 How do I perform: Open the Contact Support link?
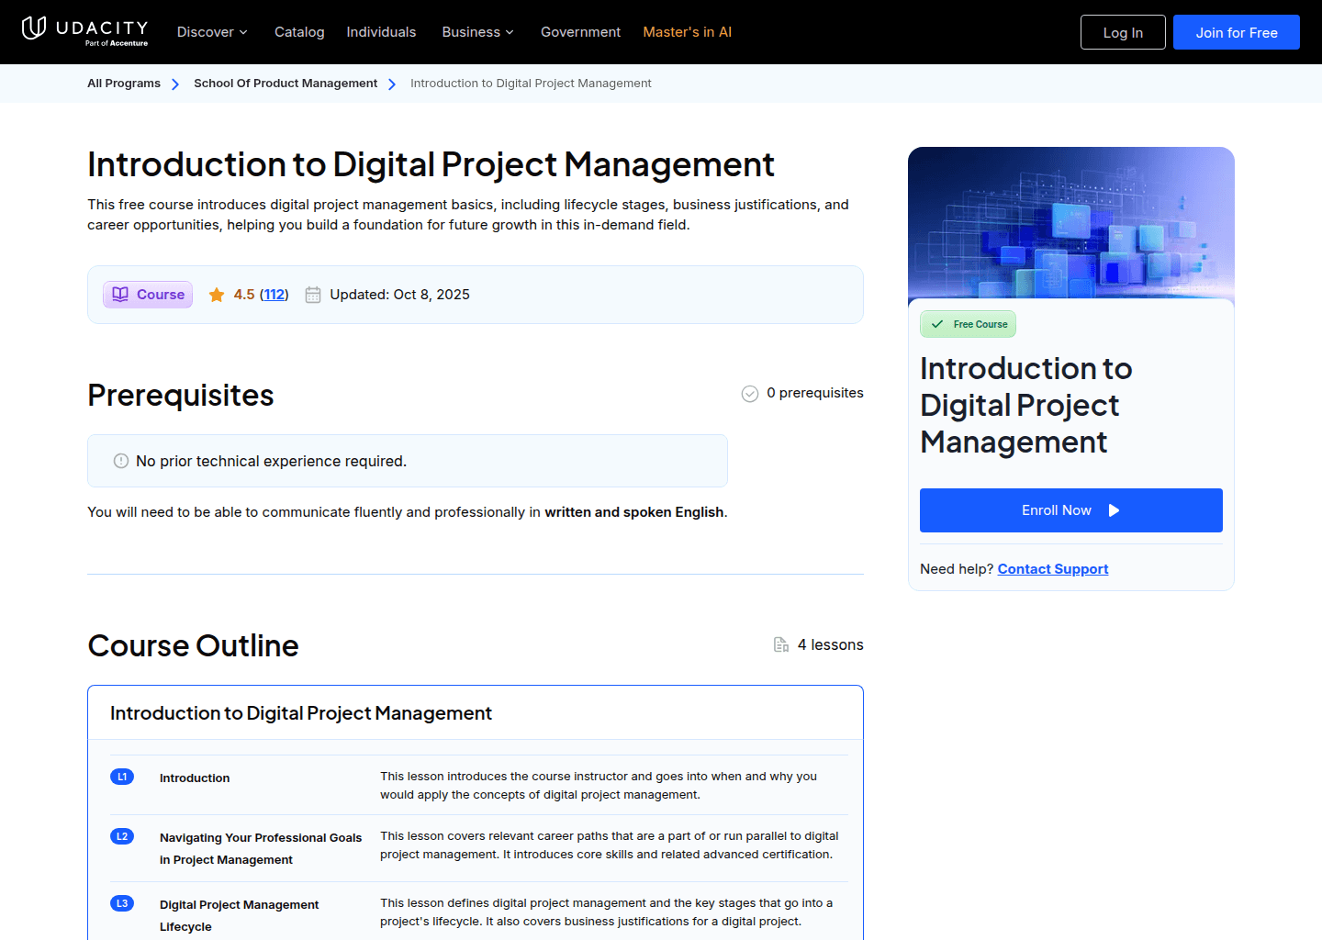point(1052,568)
